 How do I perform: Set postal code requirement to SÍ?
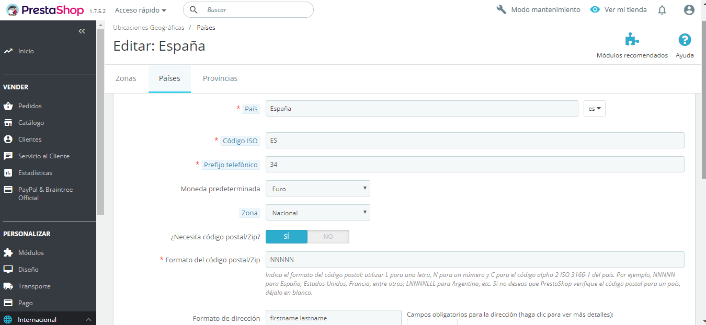click(287, 237)
